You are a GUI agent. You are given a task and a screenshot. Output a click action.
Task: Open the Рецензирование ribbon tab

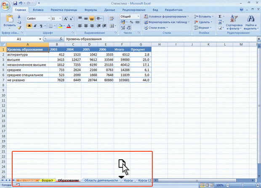click(134, 10)
